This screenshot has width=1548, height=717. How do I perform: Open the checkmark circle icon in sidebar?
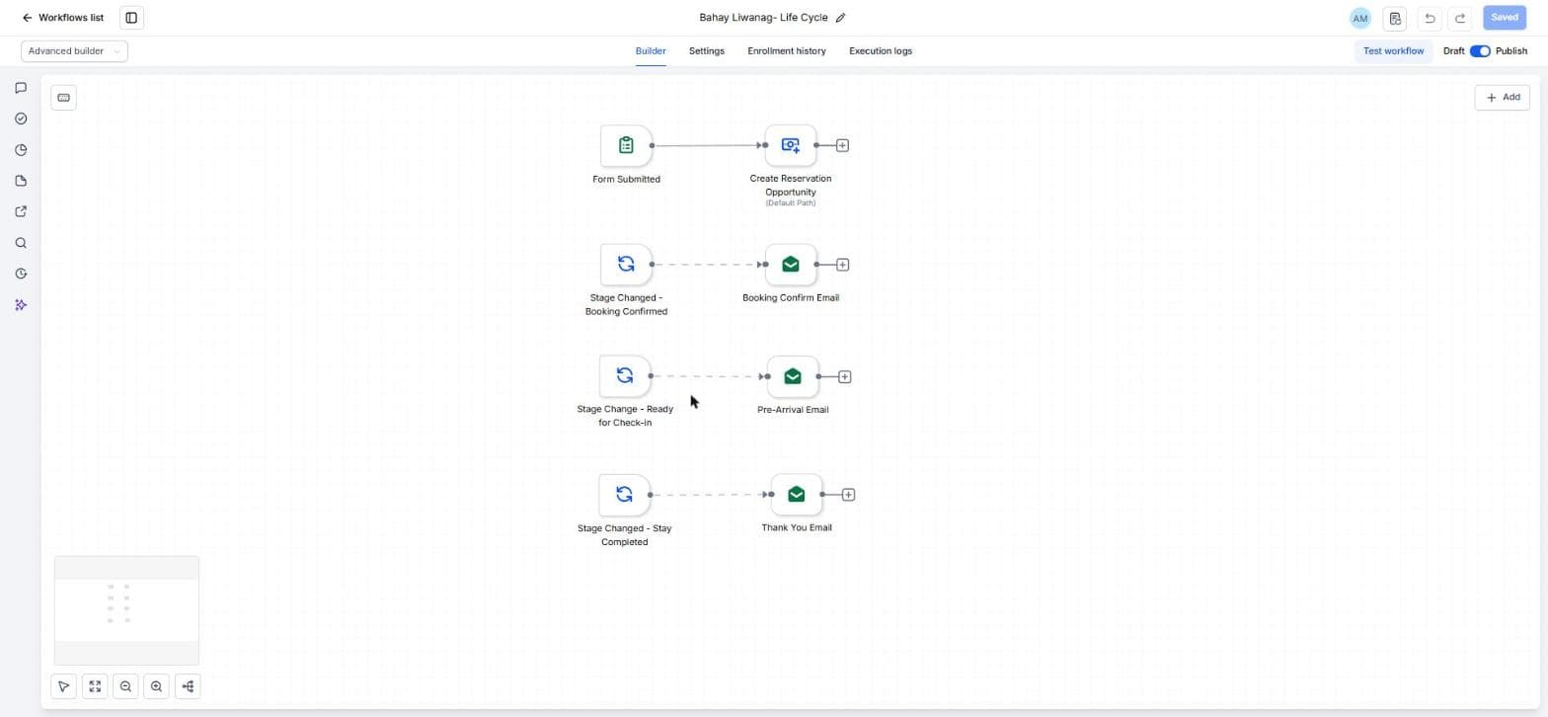[x=21, y=119]
